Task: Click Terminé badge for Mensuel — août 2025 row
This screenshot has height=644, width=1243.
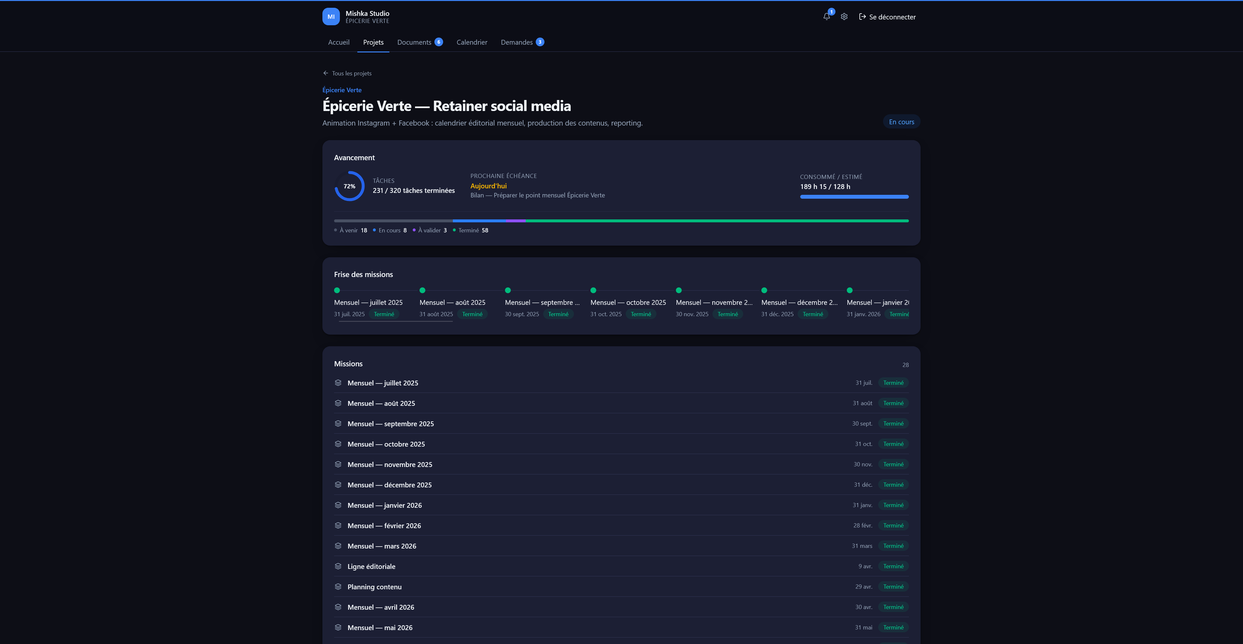Action: 894,403
